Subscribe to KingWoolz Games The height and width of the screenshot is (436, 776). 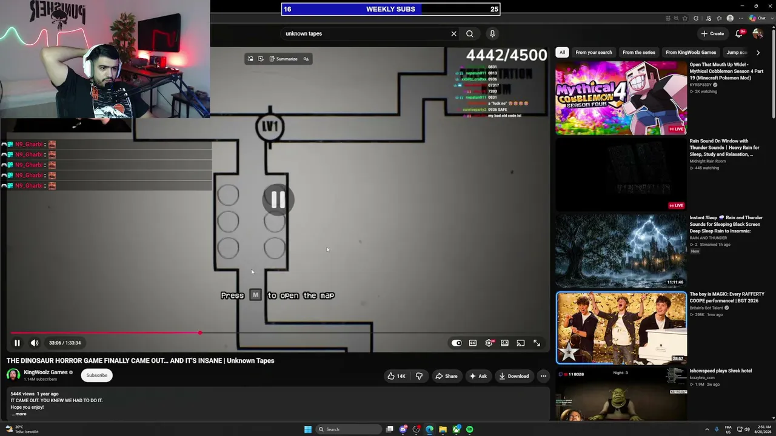tap(96, 375)
